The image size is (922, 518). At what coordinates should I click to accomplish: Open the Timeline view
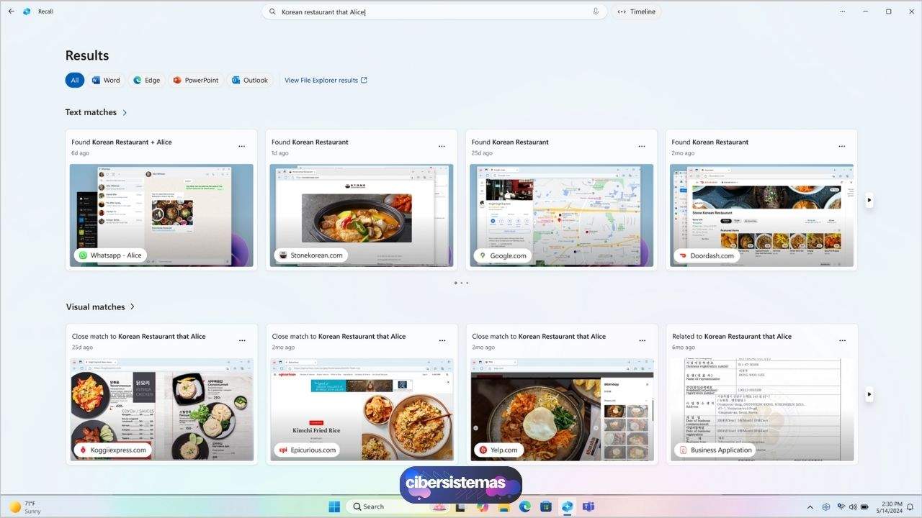(637, 12)
